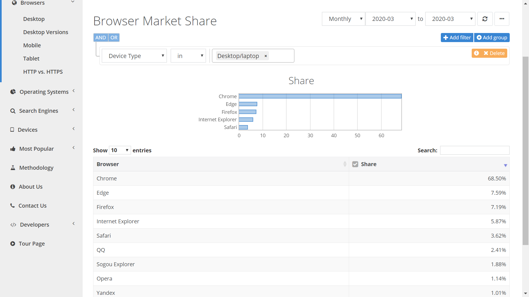Collapse the Browsers menu chevron
This screenshot has height=297, width=529.
pyautogui.click(x=73, y=2)
